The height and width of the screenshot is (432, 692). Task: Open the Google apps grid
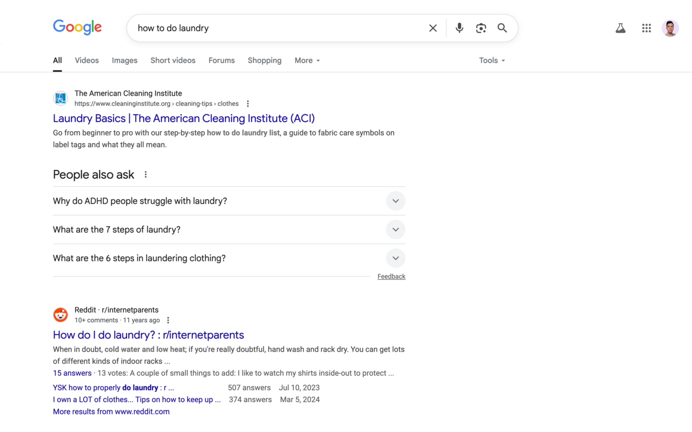646,28
